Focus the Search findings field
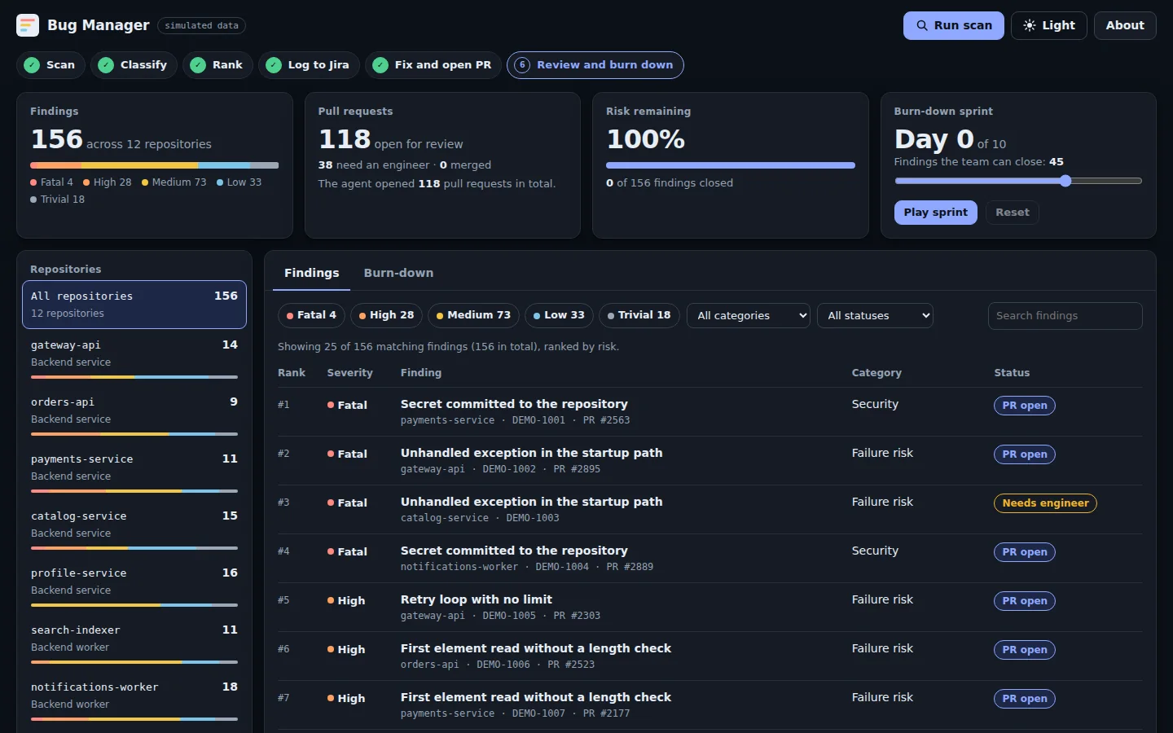The height and width of the screenshot is (733, 1173). pos(1065,316)
